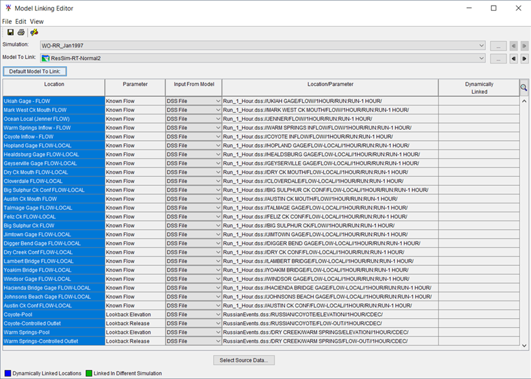531x379 pixels.
Task: Open the Model To Link dropdown
Action: click(481, 58)
